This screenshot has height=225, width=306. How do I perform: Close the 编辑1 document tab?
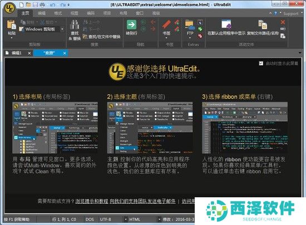(29, 53)
